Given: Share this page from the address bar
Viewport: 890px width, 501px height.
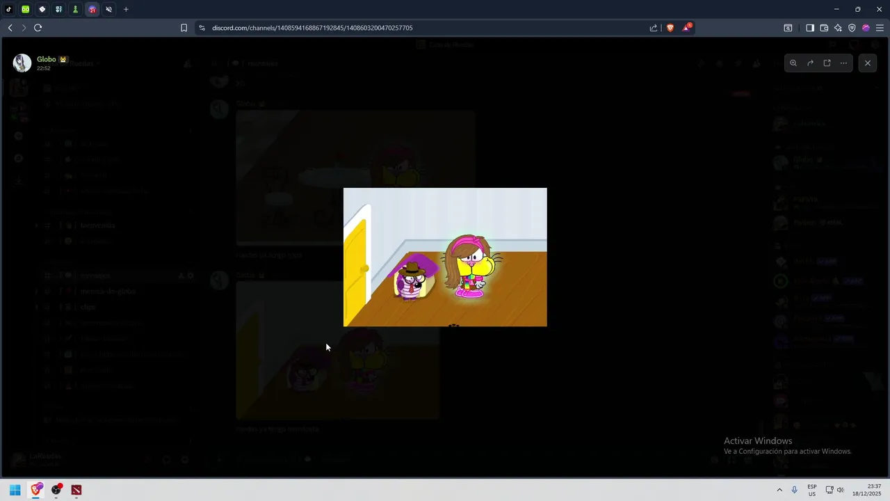Looking at the screenshot, I should pyautogui.click(x=654, y=28).
